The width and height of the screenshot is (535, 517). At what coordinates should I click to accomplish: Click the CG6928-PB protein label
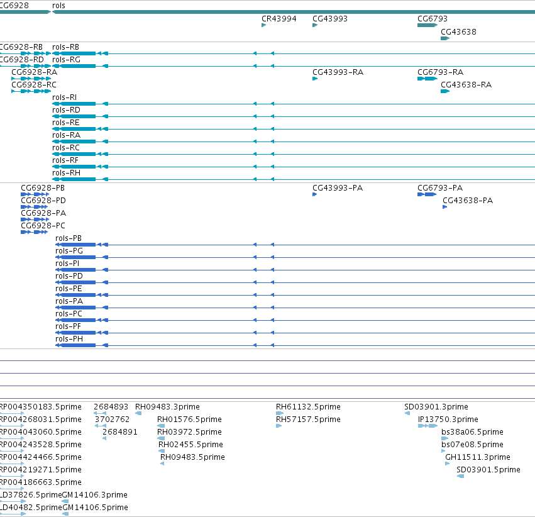coord(43,188)
